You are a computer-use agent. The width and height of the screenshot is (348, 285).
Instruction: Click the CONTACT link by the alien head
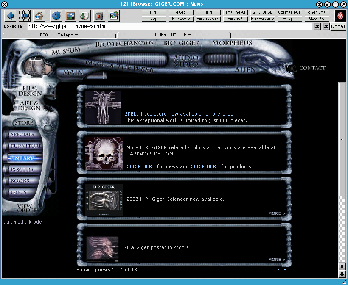point(312,68)
